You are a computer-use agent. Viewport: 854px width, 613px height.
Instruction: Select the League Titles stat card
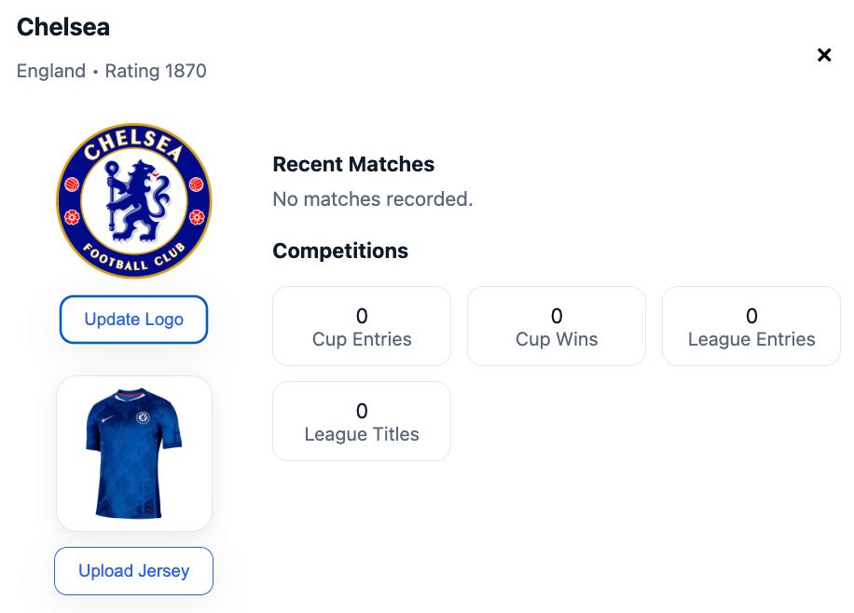362,421
